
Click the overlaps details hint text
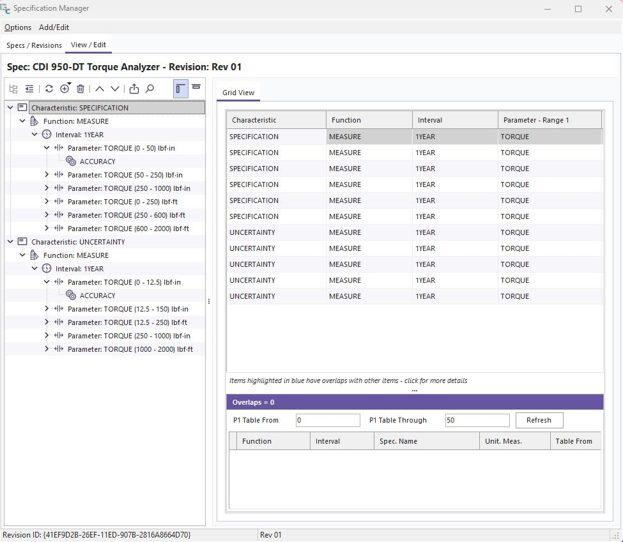(348, 380)
